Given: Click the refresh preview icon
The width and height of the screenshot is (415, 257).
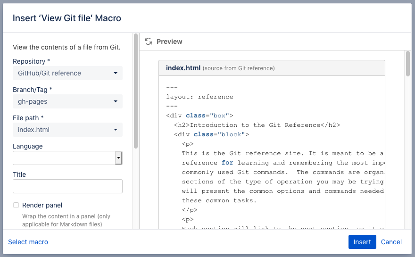Looking at the screenshot, I should (148, 41).
